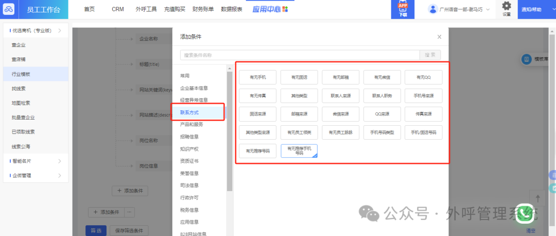Select the 税务信息 category
Viewport: 556px width, 236px height.
(x=189, y=210)
